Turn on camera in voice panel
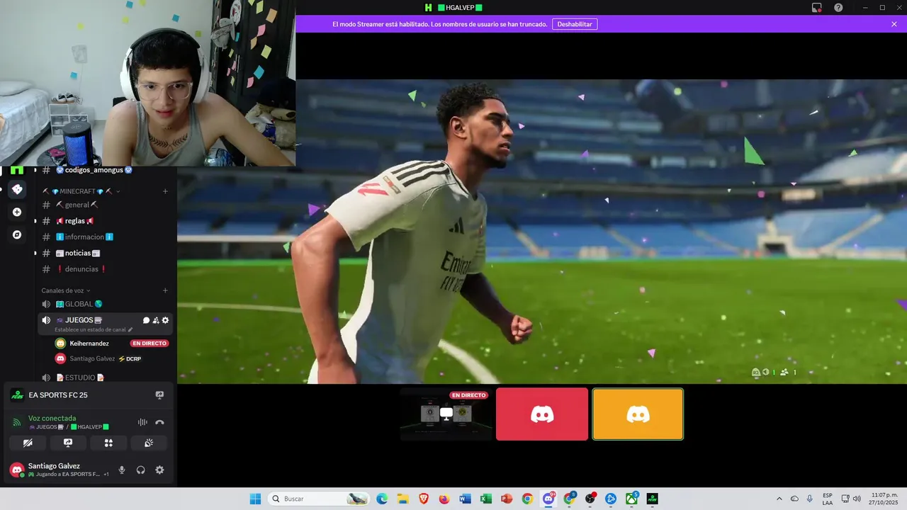The height and width of the screenshot is (510, 907). point(28,443)
